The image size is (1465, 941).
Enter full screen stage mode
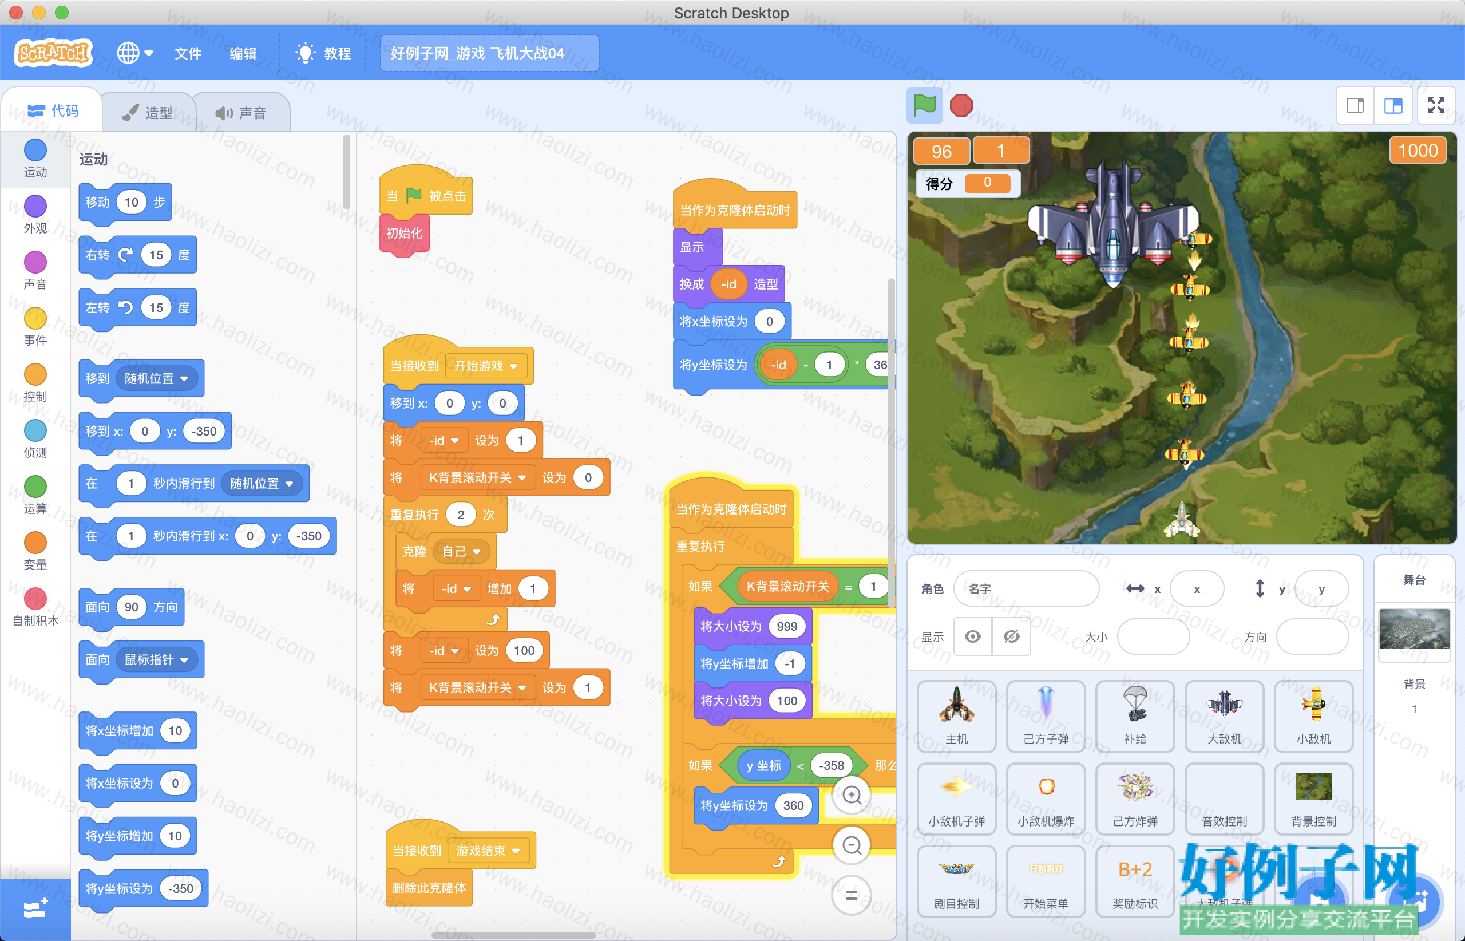(x=1436, y=106)
